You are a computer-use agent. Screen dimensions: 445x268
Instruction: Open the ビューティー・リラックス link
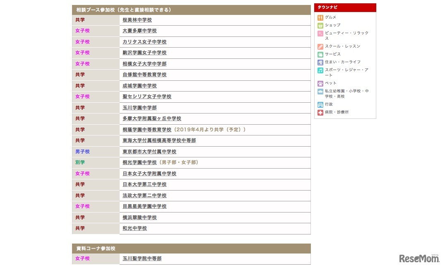pos(346,36)
